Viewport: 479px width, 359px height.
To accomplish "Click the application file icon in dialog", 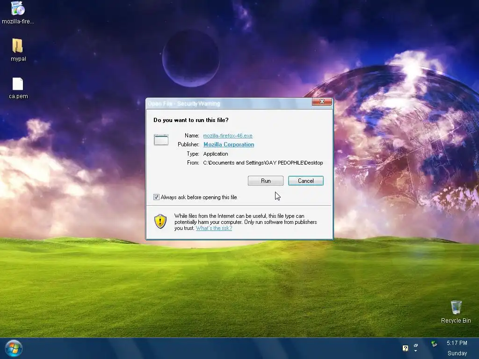I will [x=161, y=139].
